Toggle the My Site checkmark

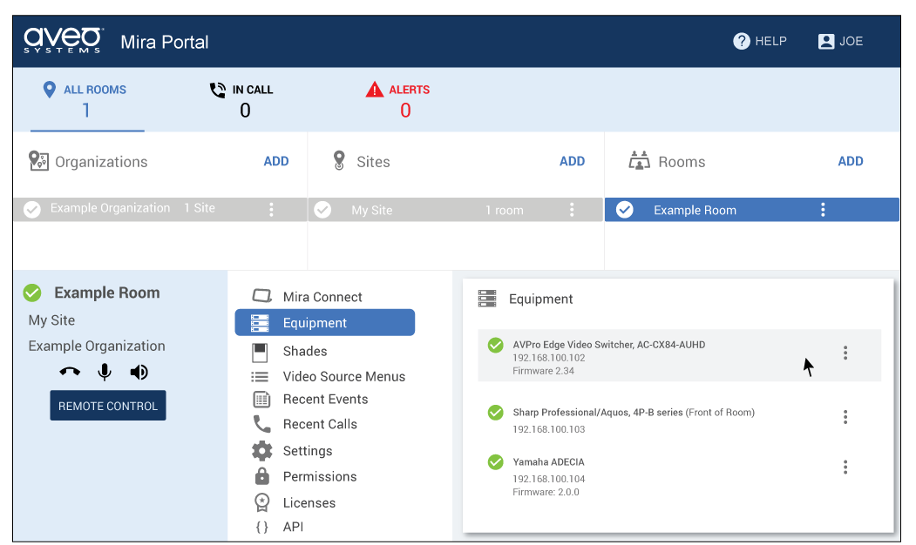click(x=322, y=210)
